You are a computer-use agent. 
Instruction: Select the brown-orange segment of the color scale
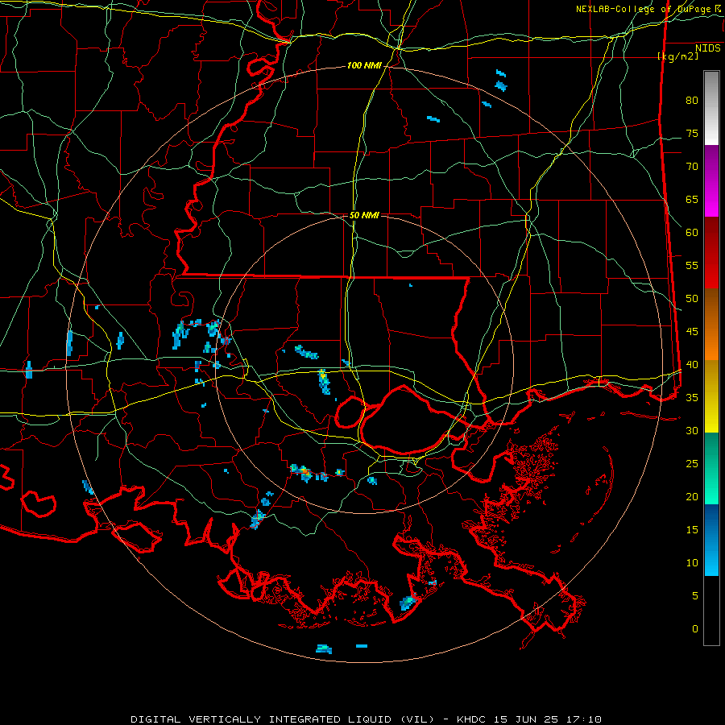711,325
